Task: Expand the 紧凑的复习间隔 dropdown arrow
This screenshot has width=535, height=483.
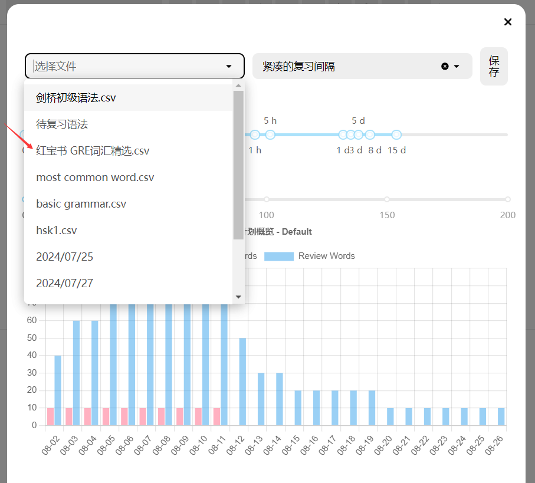Action: 457,66
